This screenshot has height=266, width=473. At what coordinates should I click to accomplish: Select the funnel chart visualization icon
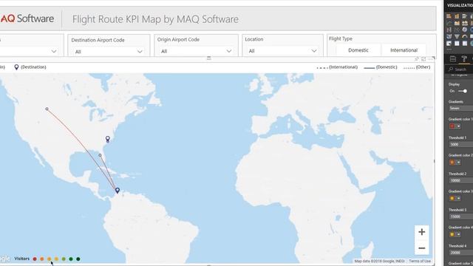click(x=457, y=36)
